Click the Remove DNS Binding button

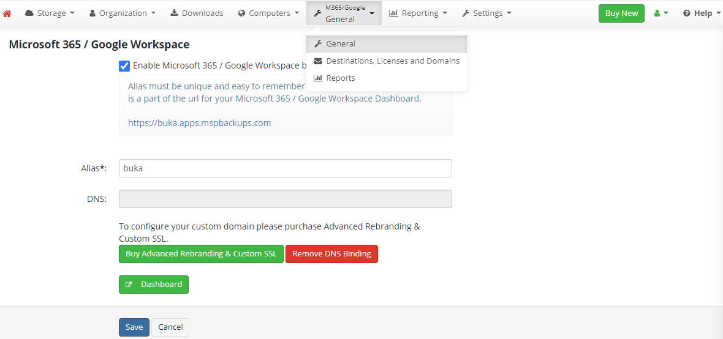point(331,254)
